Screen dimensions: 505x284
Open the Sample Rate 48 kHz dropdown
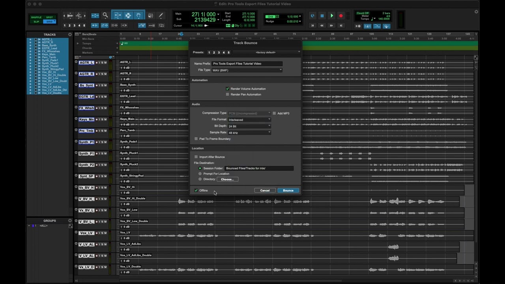click(x=249, y=133)
